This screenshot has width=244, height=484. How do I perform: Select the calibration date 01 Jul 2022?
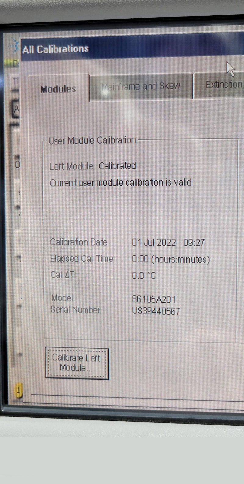pos(154,243)
